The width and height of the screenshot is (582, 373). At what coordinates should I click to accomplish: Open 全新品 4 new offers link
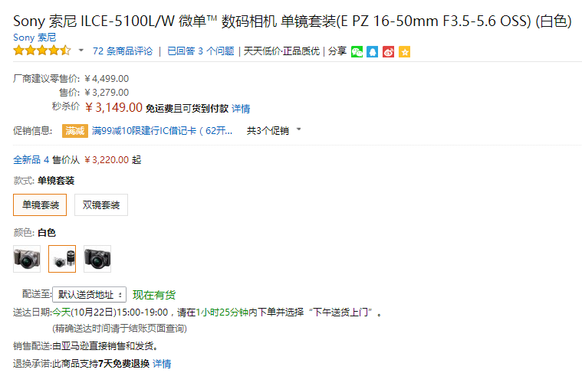point(31,160)
